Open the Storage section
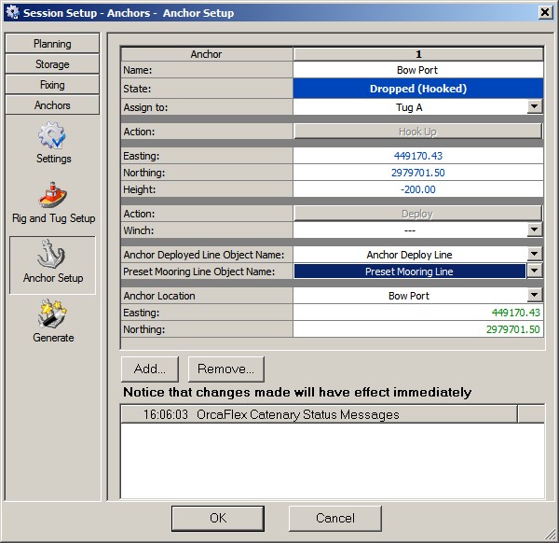This screenshot has height=543, width=559. [52, 64]
